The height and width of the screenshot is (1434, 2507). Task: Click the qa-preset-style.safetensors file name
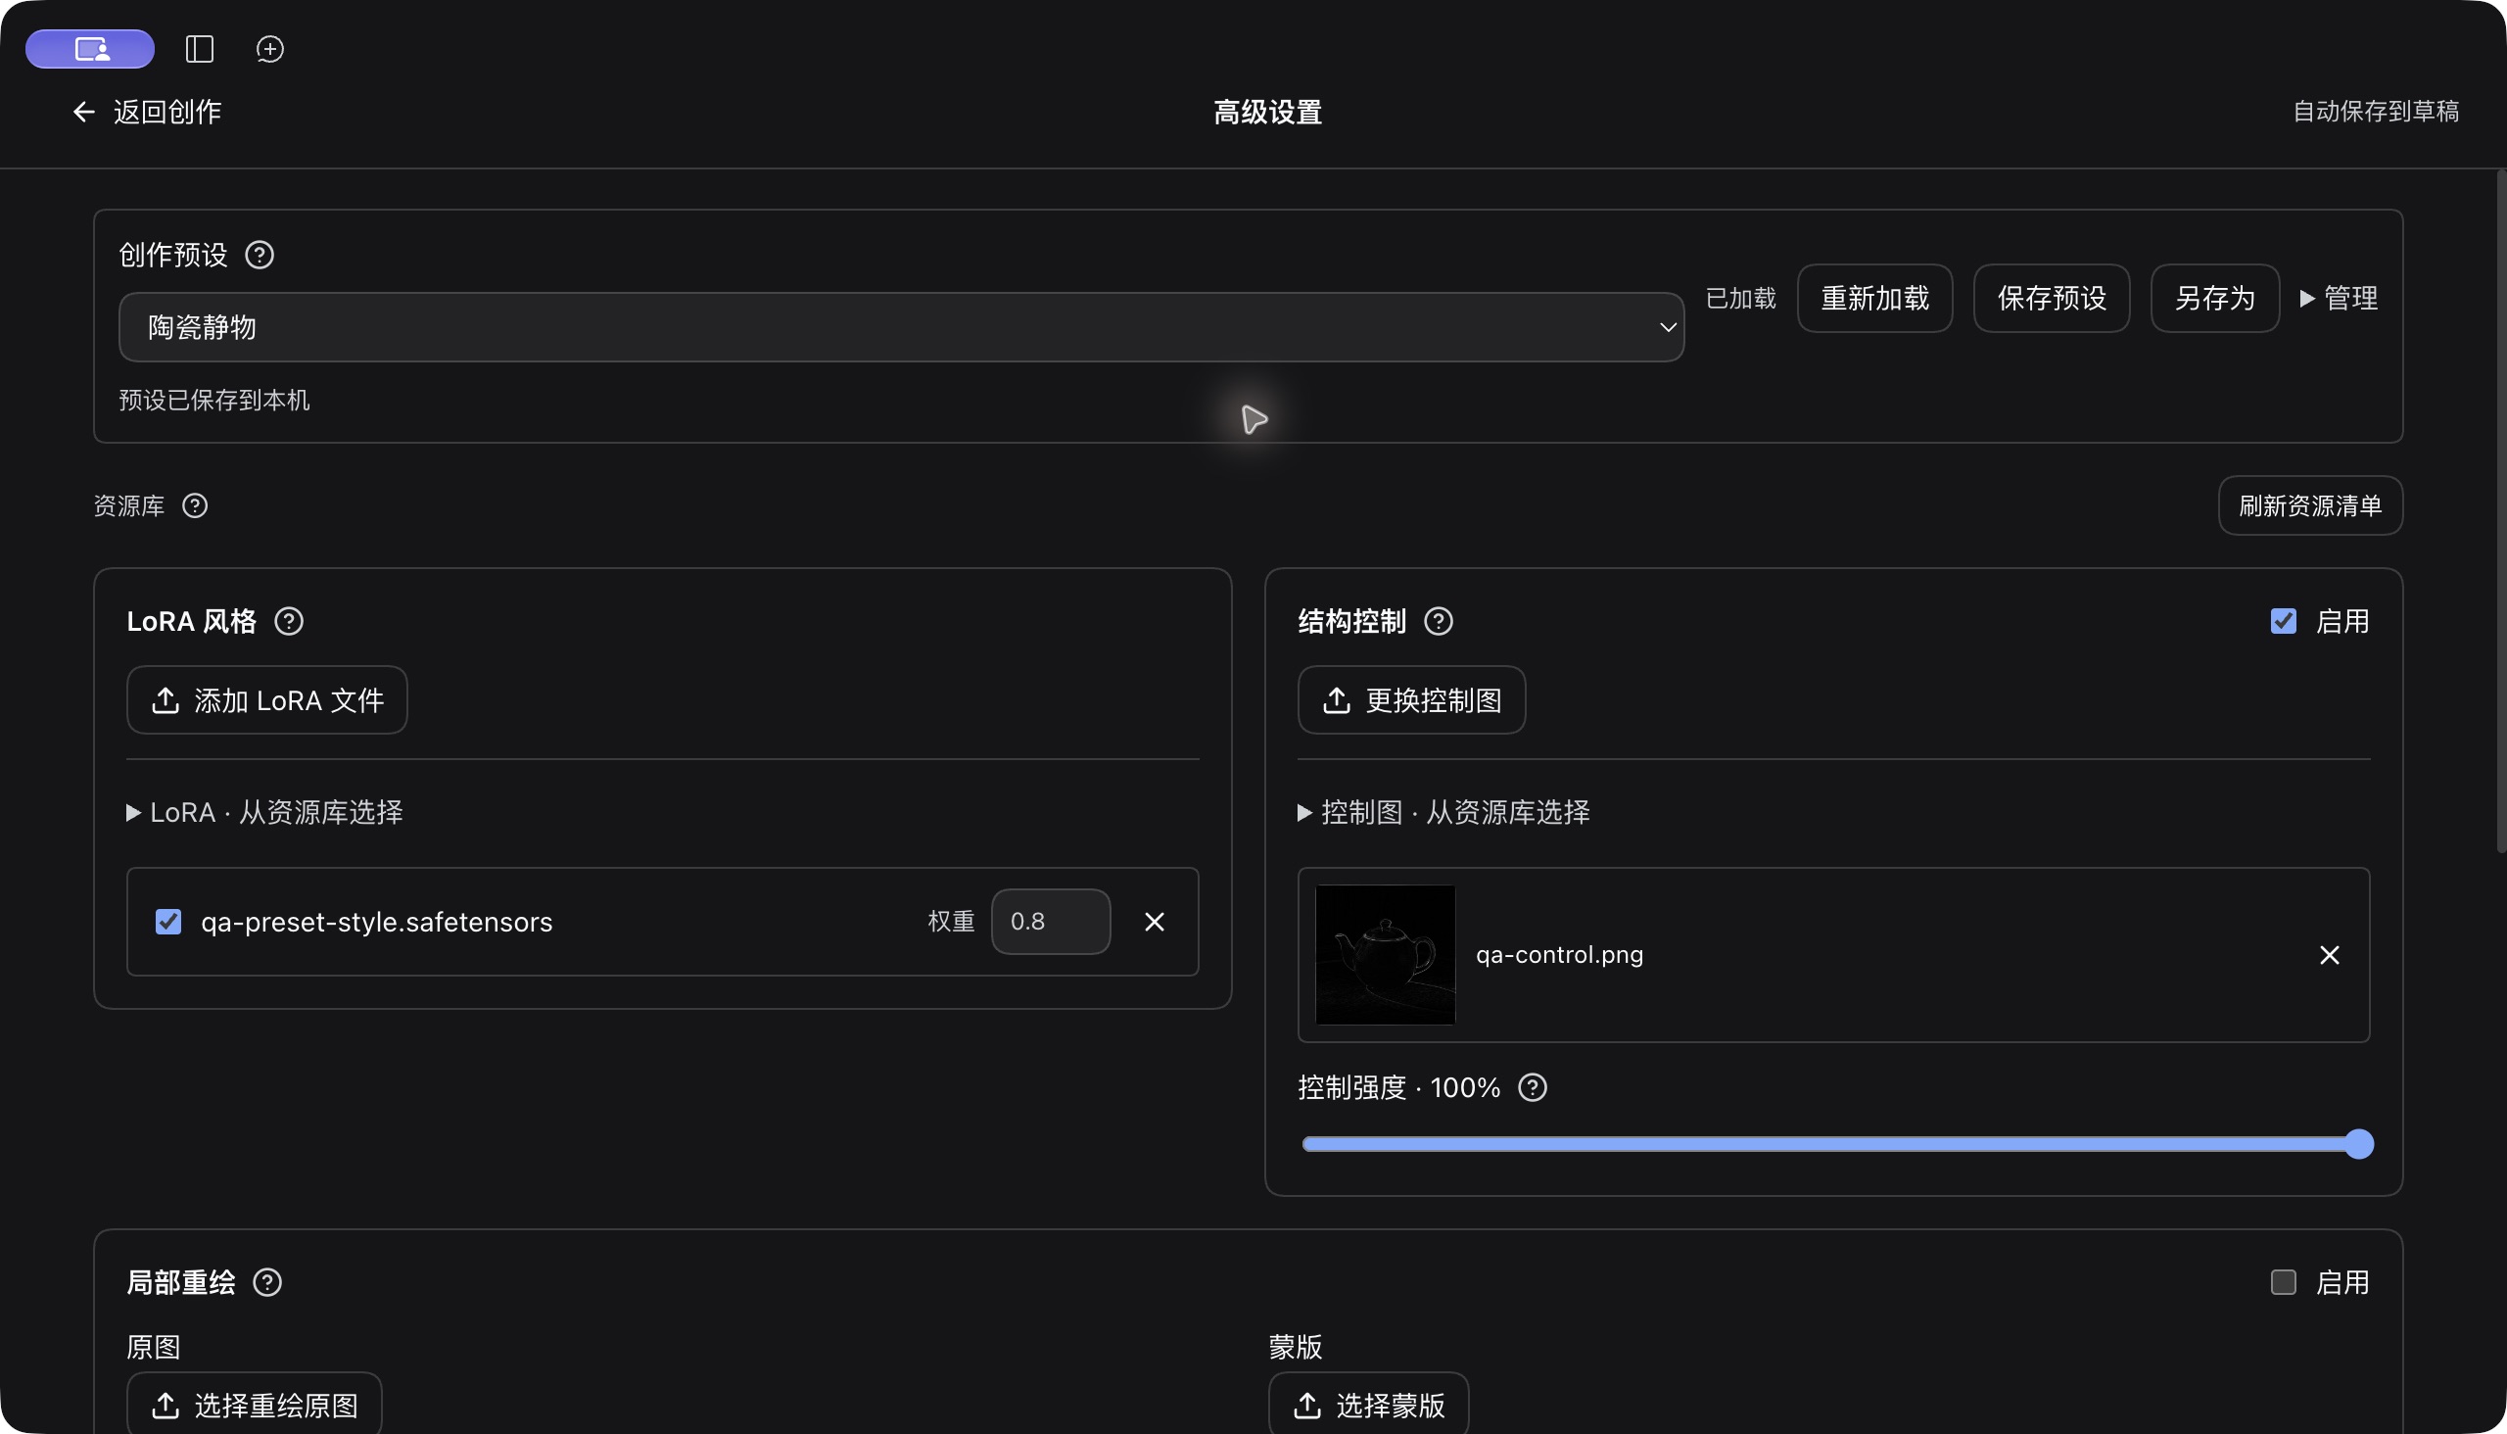[377, 922]
